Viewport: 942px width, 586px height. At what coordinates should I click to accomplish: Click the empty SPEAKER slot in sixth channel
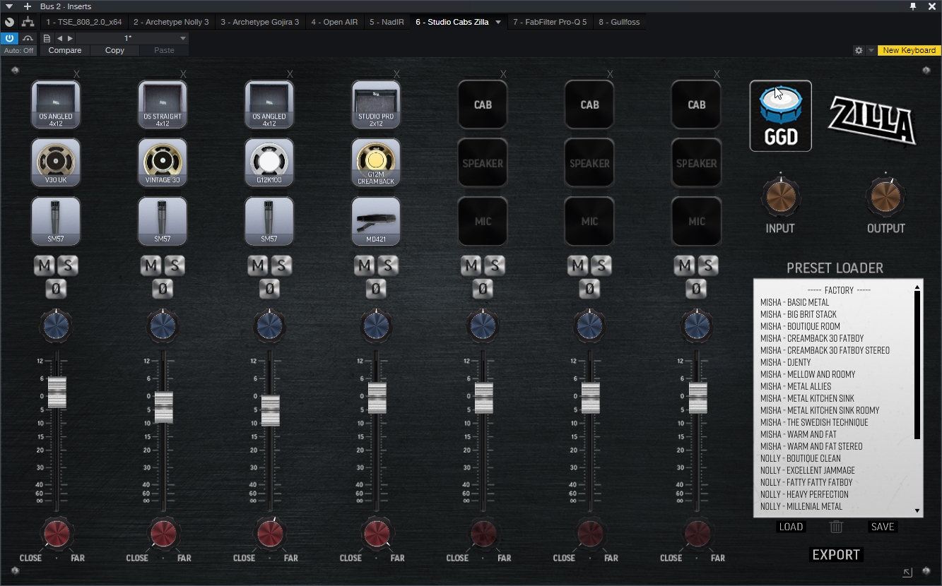click(x=589, y=162)
